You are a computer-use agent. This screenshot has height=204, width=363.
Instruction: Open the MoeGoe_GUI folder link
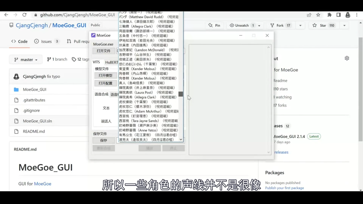click(x=35, y=90)
